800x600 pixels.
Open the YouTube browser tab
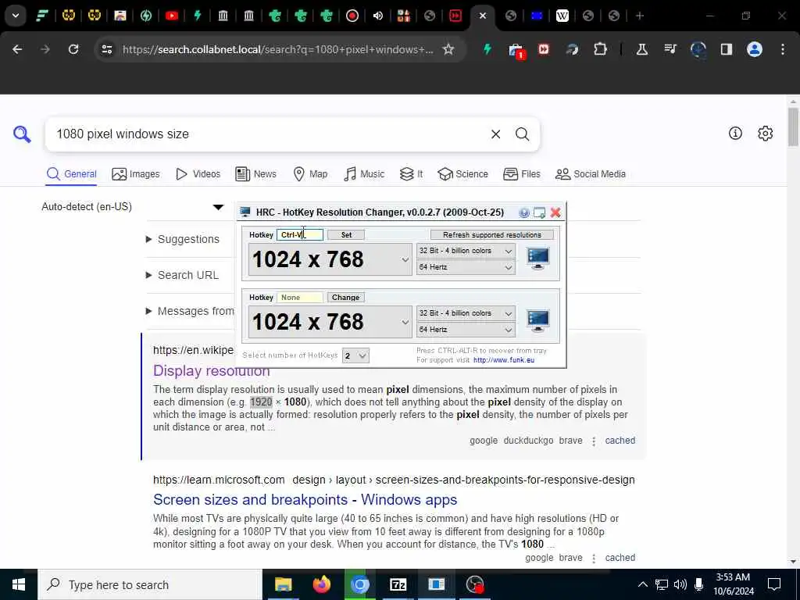[171, 16]
